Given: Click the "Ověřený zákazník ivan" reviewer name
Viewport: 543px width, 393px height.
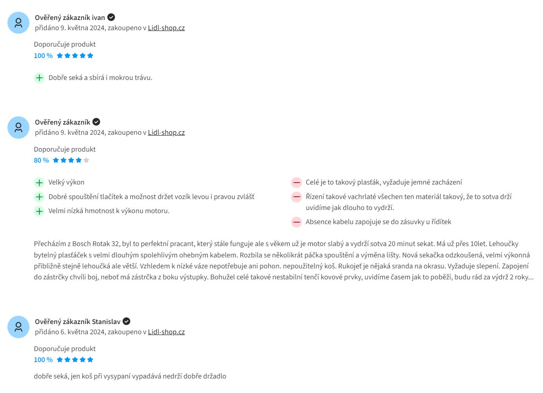Looking at the screenshot, I should coord(70,18).
